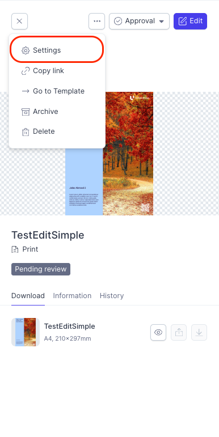This screenshot has width=219, height=437.
Task: Open the History tab
Action: click(112, 296)
